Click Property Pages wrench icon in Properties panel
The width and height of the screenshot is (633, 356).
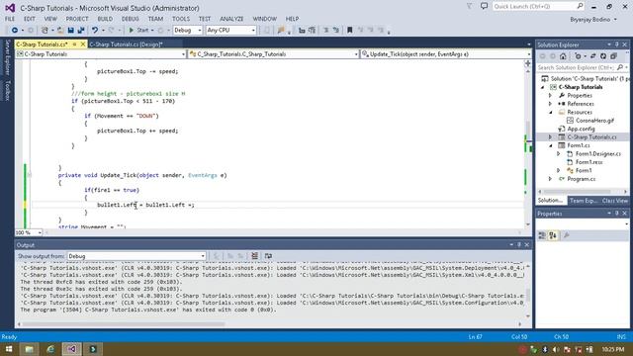pyautogui.click(x=567, y=235)
